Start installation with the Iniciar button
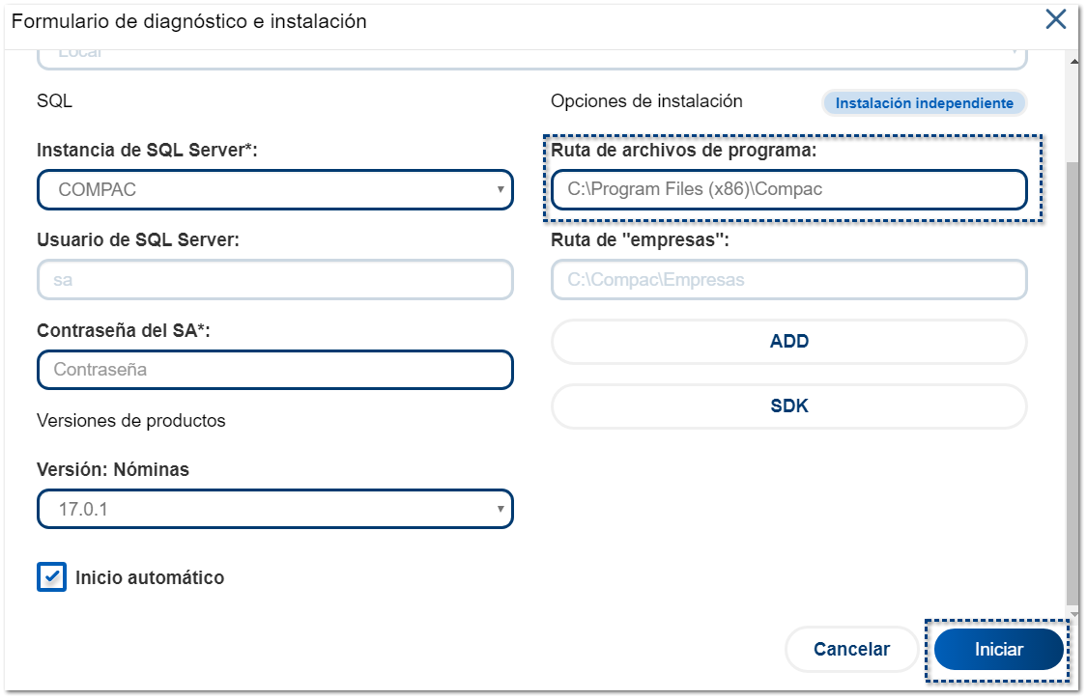This screenshot has width=1087, height=699. pos(998,650)
